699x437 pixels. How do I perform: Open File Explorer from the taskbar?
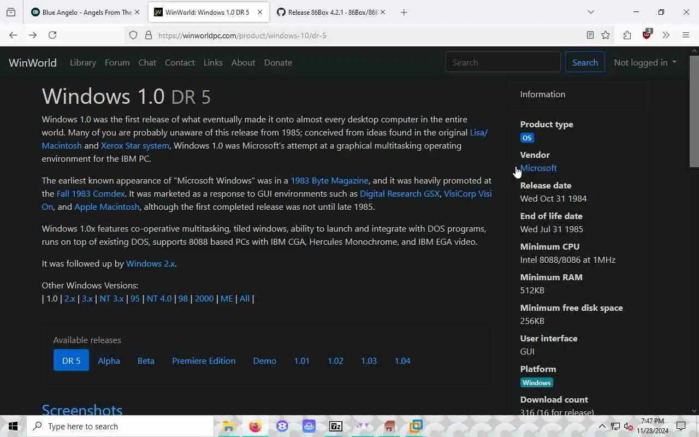pos(228,426)
